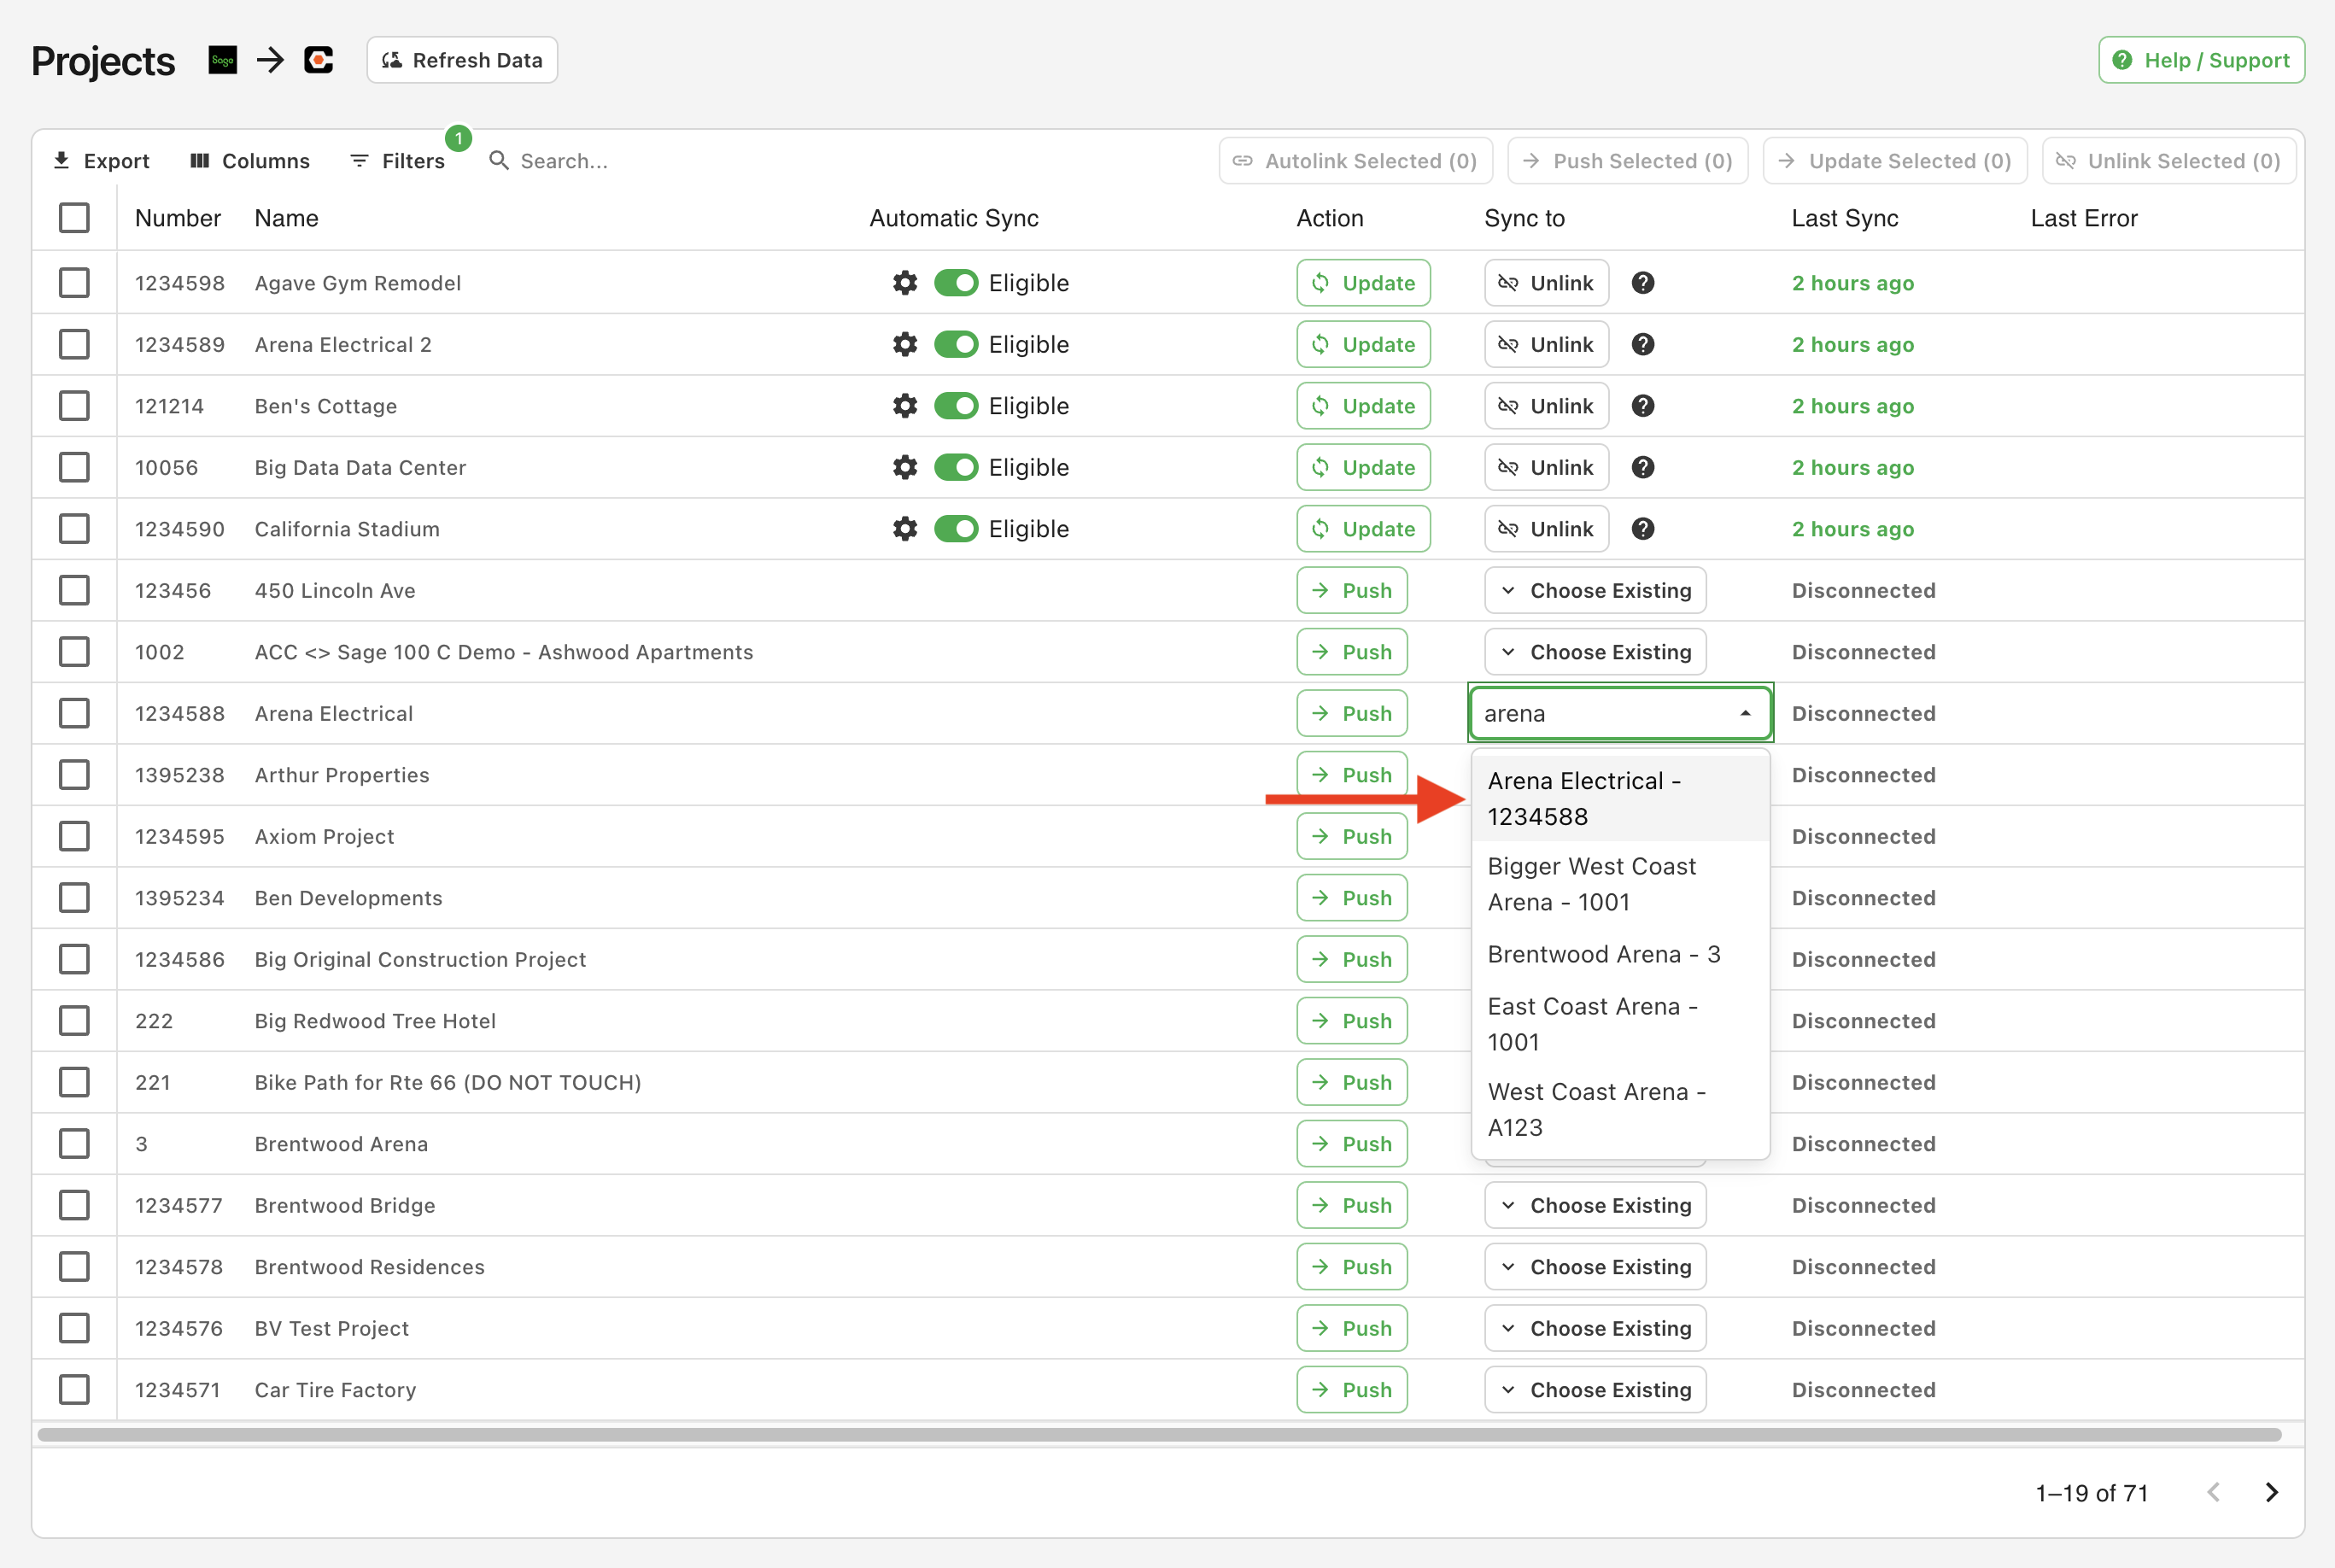
Task: Open Choose Existing dropdown for 450 Lincoln Ave
Action: point(1595,591)
